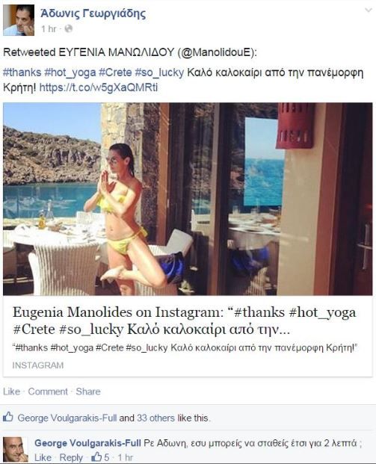
Task: Open Άδωνις Γεωργιάδης profile picture
Action: point(19,20)
